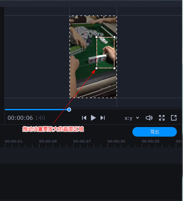183x201 pixels.
Task: Click the aspect ratio chevron arrow
Action: [x=138, y=118]
